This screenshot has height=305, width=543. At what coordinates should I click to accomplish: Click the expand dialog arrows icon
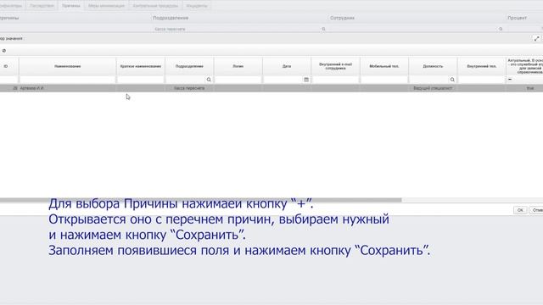536,39
